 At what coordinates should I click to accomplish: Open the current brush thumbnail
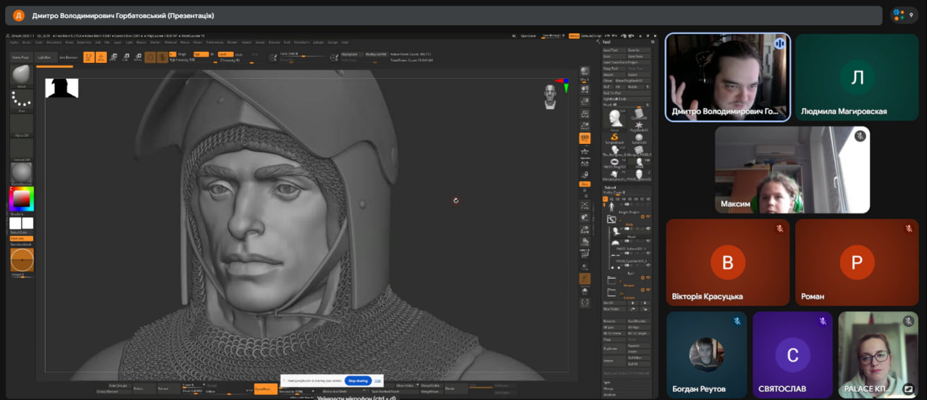coord(22,75)
